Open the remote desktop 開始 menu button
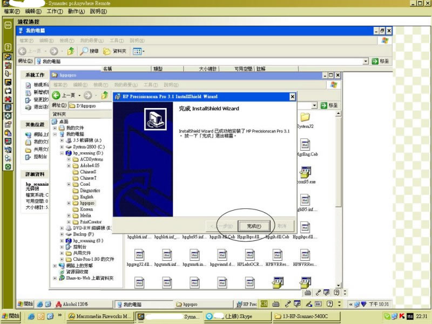The image size is (432, 324). click(25, 304)
